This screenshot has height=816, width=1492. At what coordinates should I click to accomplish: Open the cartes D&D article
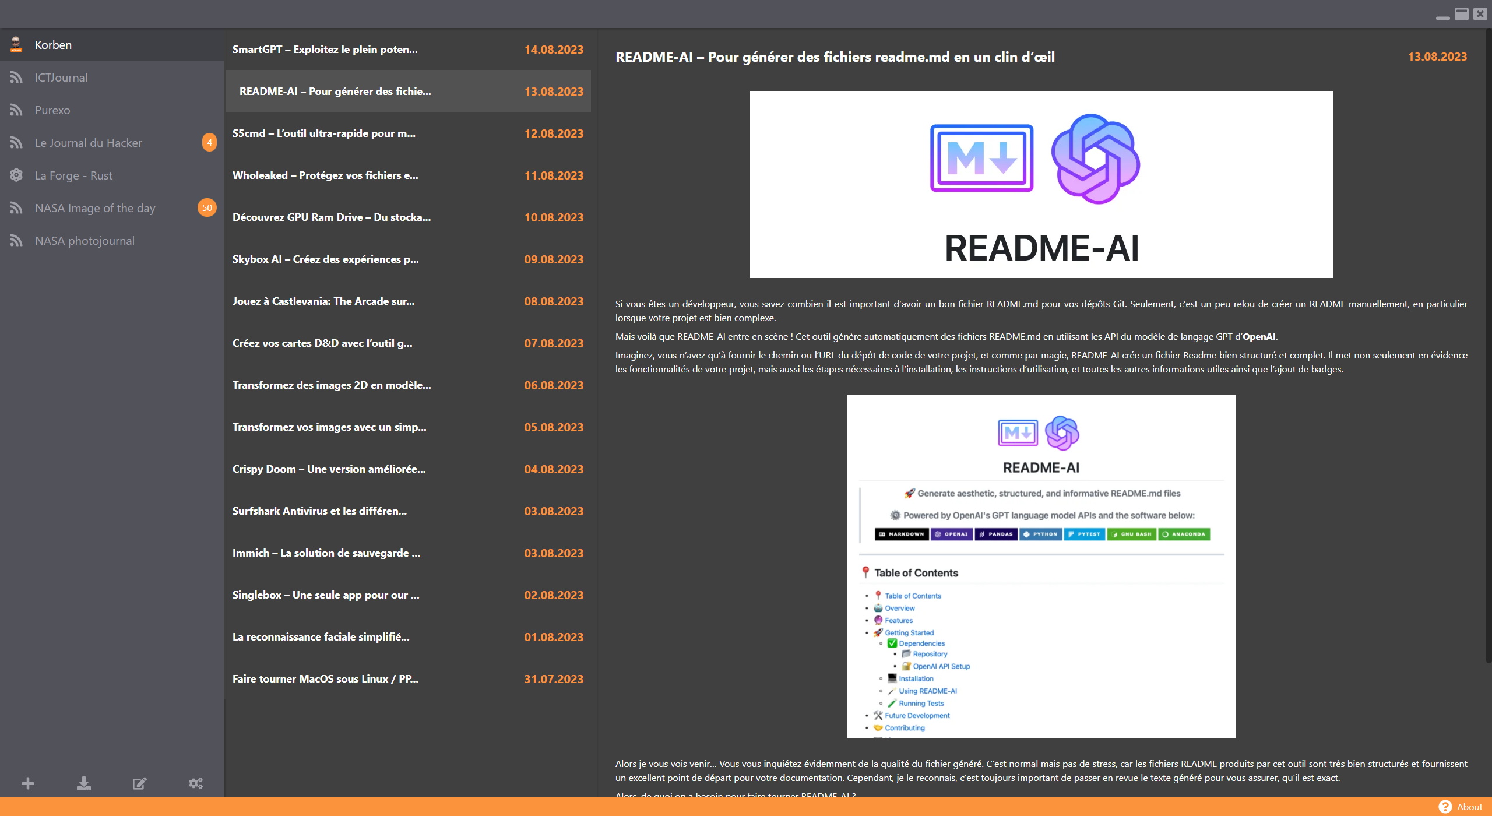(408, 343)
